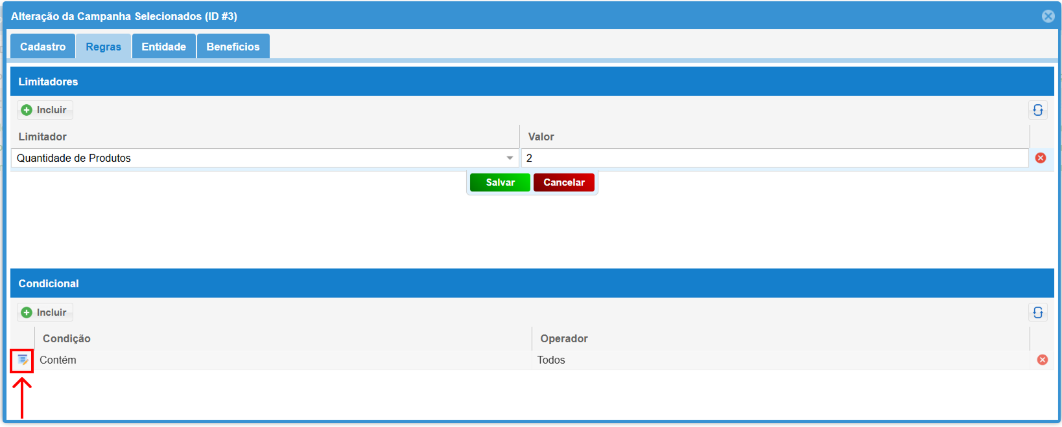Refresh the Limitadores list
Screen dimensions: 1062x427
pyautogui.click(x=1037, y=110)
